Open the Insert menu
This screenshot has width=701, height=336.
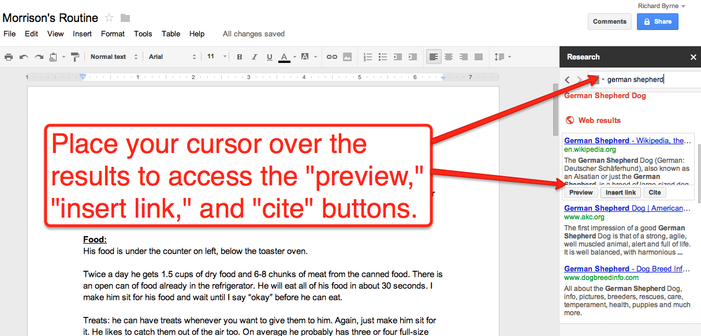pyautogui.click(x=82, y=33)
